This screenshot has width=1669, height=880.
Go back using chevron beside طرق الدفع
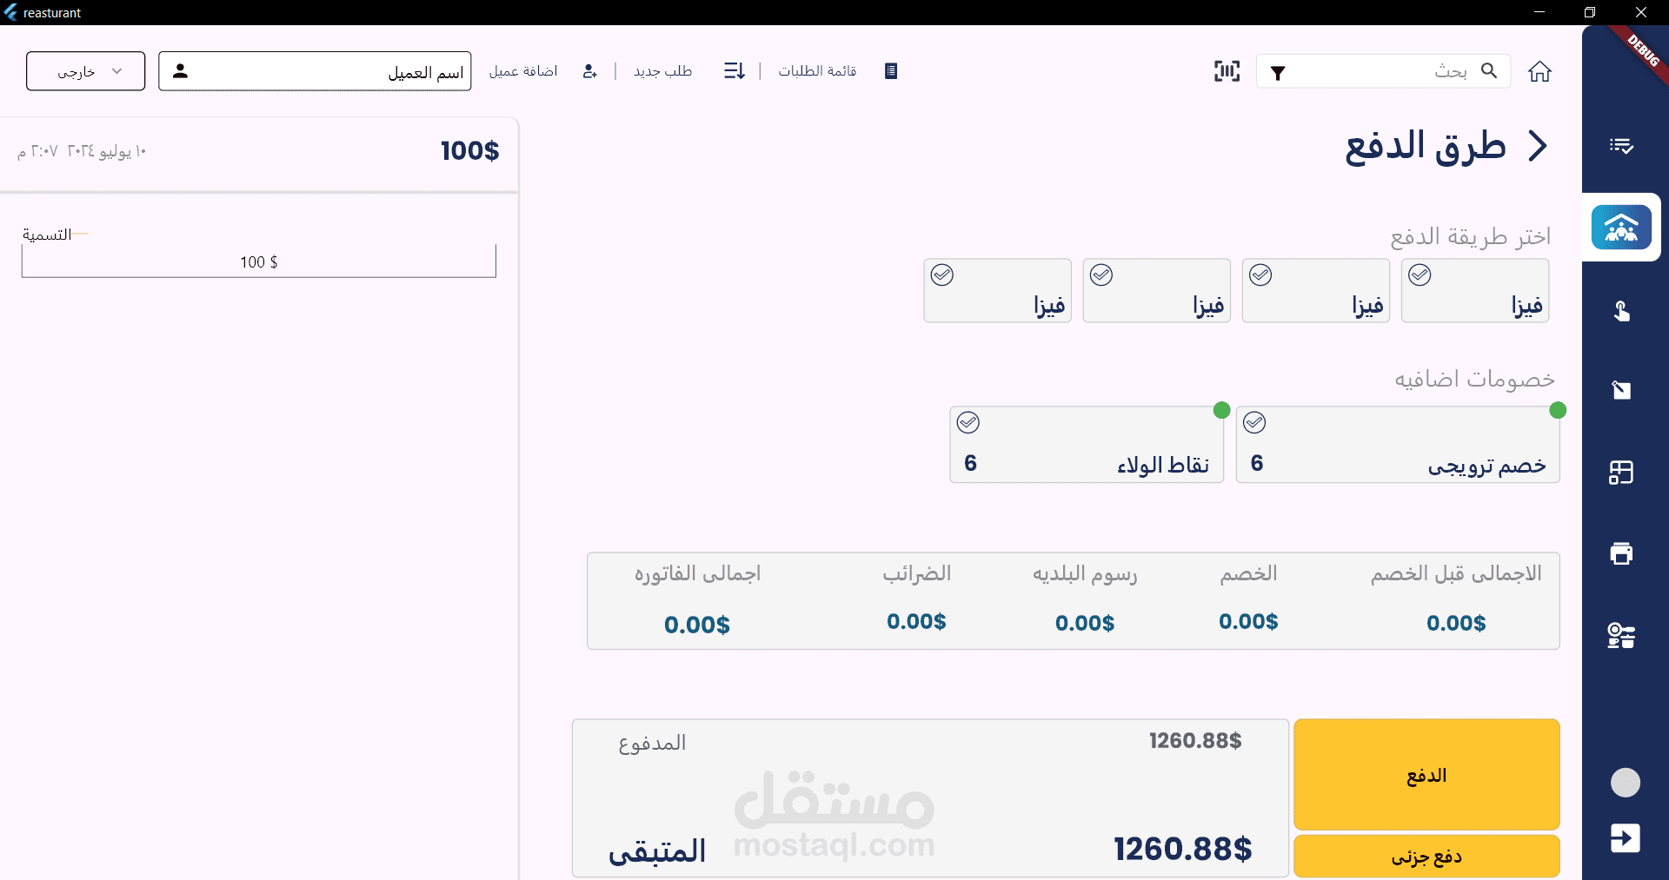pyautogui.click(x=1538, y=146)
